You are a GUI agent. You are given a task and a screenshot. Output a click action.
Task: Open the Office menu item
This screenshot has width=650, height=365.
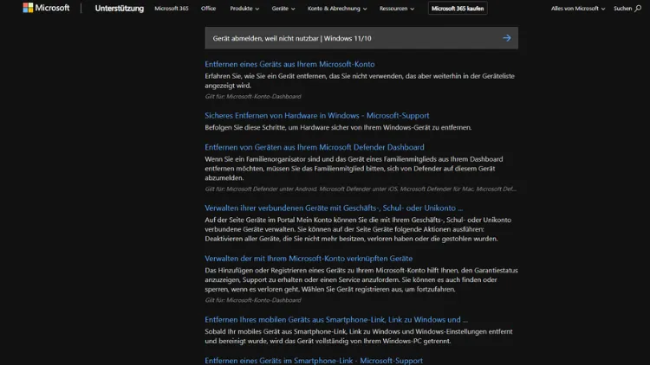coord(208,9)
